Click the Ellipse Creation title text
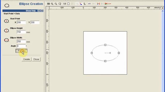This screenshot has width=165, height=92. tap(31, 4)
